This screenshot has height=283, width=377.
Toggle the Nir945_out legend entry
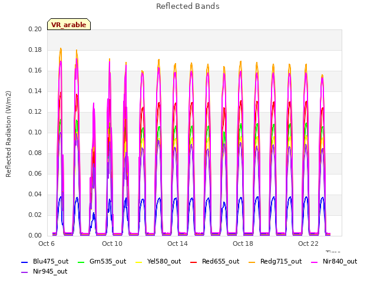coord(44,271)
